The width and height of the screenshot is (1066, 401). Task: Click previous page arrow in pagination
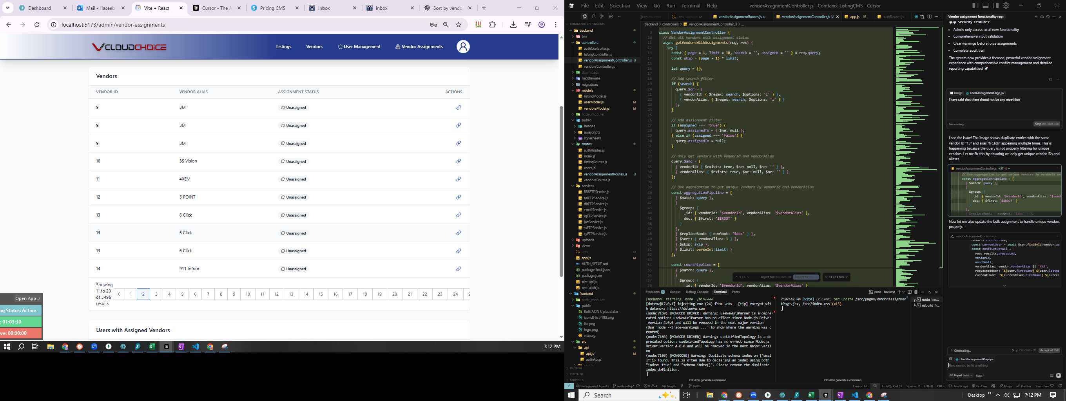click(x=119, y=294)
